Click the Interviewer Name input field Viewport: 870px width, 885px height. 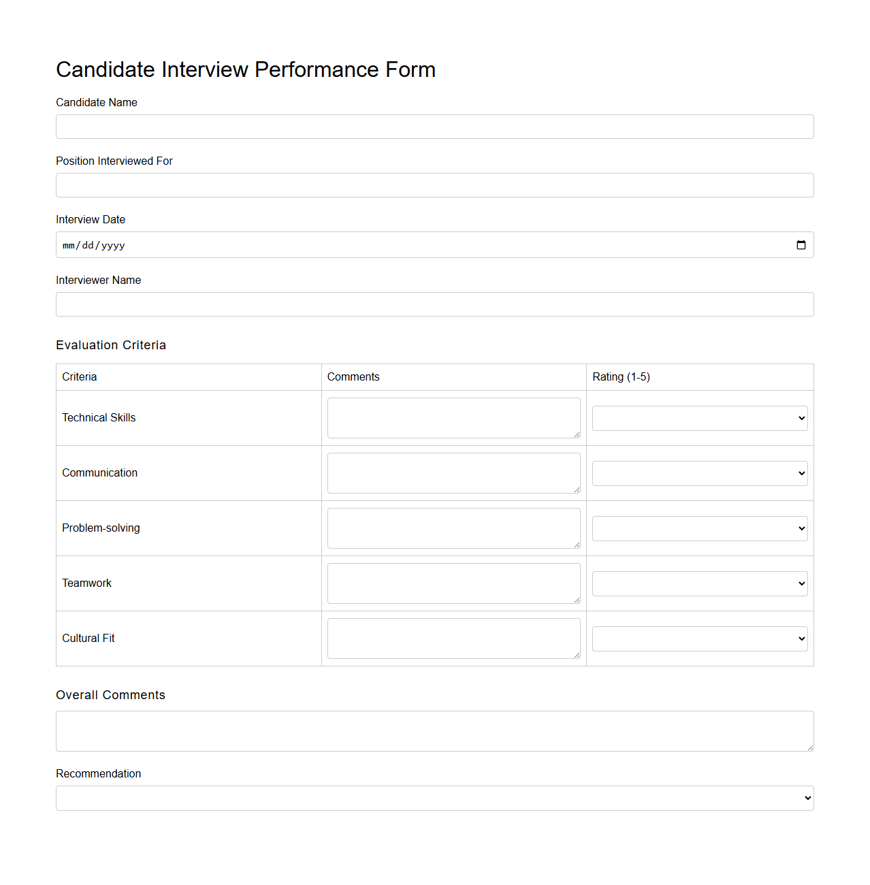[434, 304]
